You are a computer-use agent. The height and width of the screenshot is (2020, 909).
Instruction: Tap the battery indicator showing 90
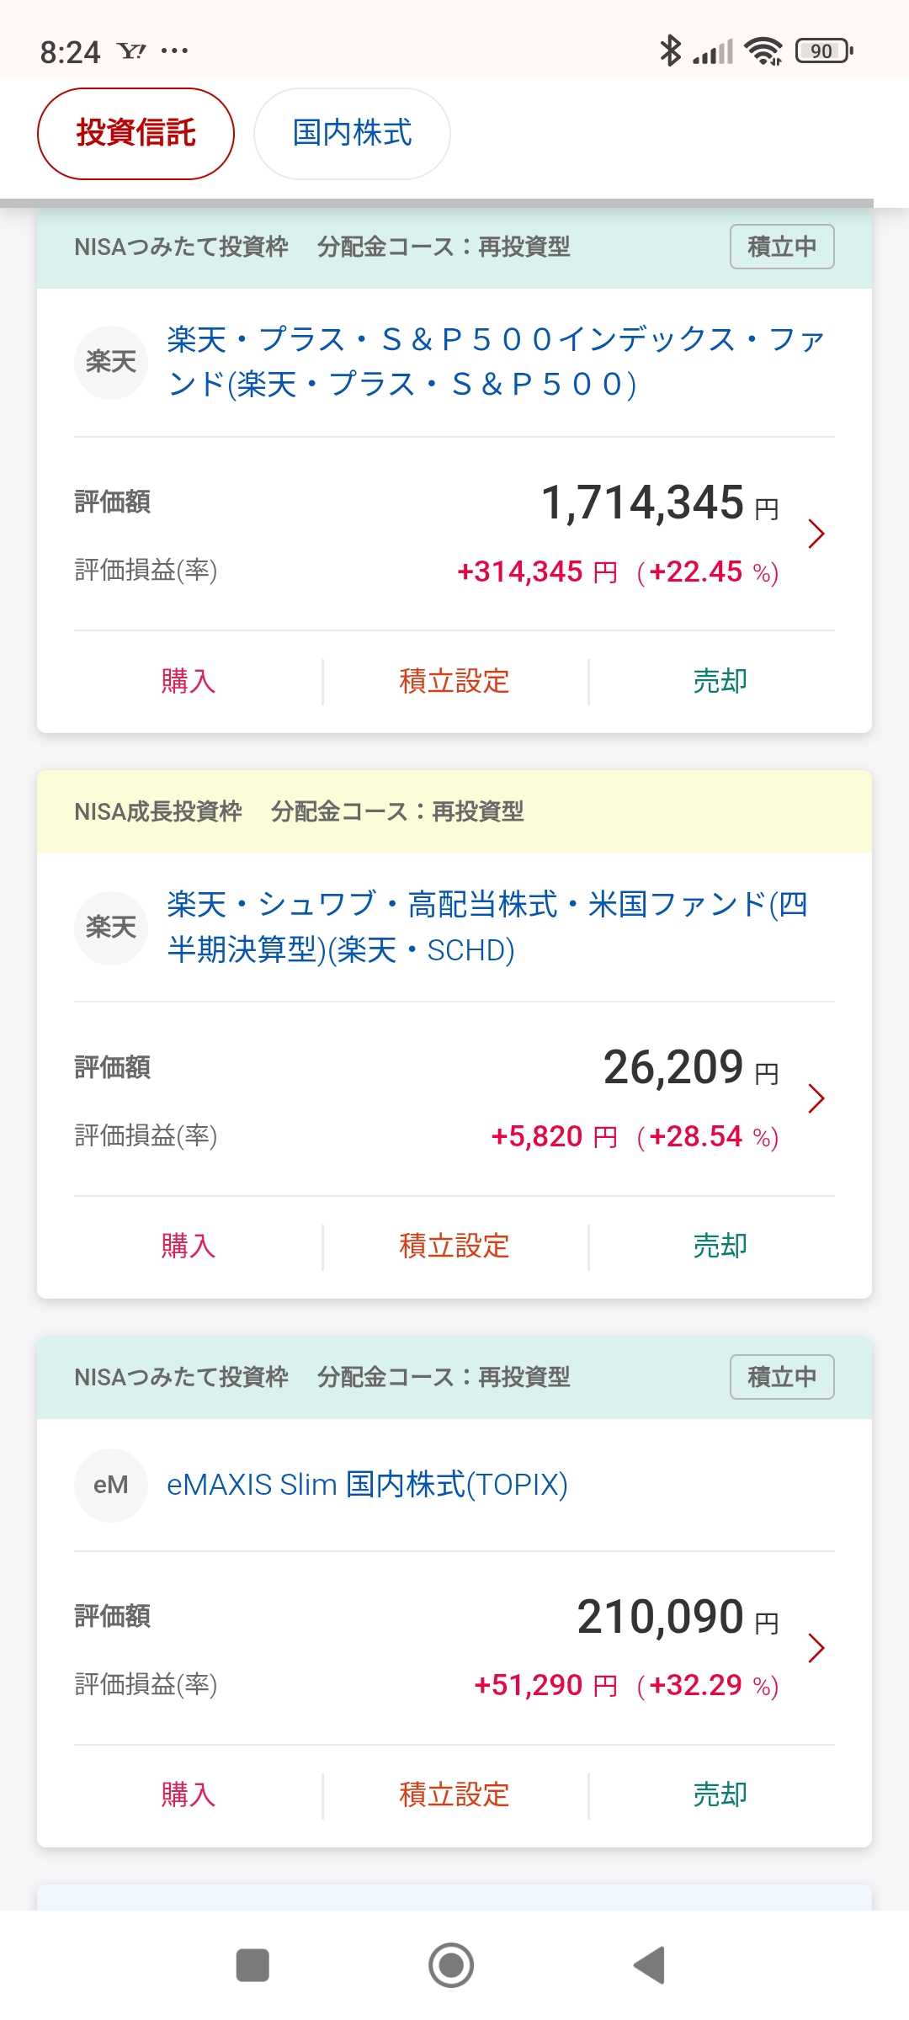pyautogui.click(x=823, y=51)
